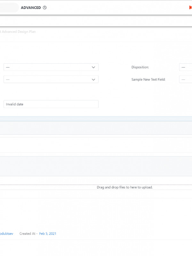192x256 pixels.
Task: Open the Disposition dropdown
Action: pyautogui.click(x=186, y=67)
